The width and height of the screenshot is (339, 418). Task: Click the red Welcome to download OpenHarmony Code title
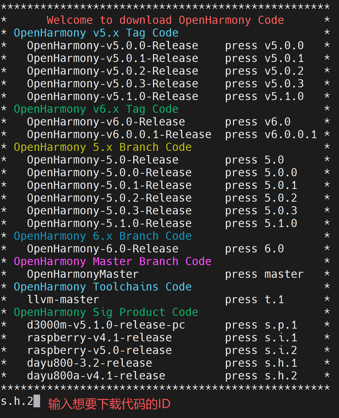coord(165,20)
